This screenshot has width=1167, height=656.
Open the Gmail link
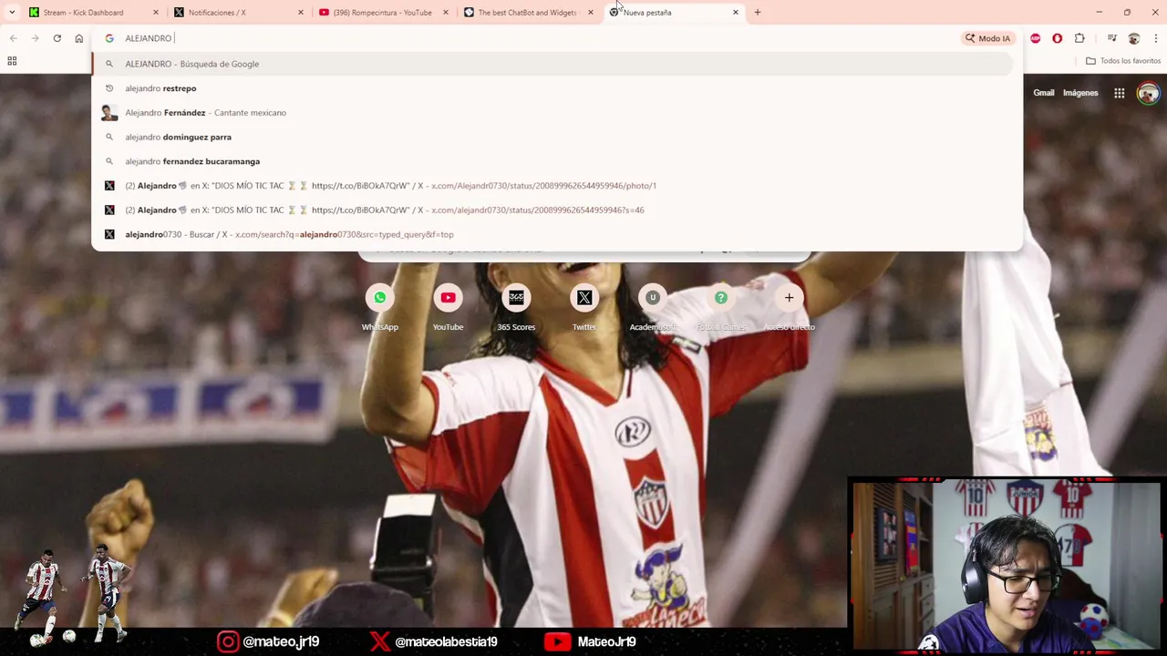[x=1044, y=93]
